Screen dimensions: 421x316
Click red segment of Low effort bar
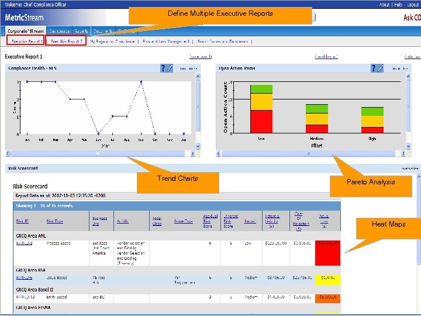[x=261, y=122]
